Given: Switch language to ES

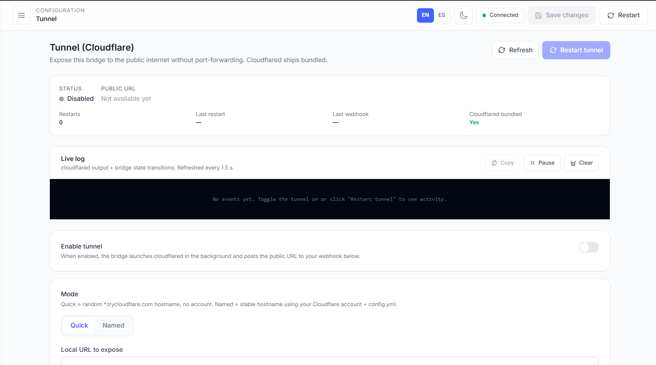Looking at the screenshot, I should point(442,15).
